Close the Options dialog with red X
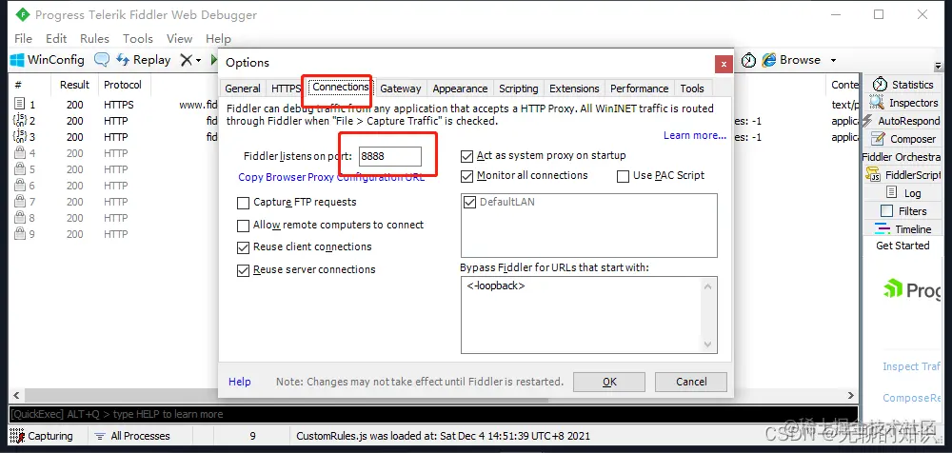This screenshot has height=453, width=952. (723, 63)
